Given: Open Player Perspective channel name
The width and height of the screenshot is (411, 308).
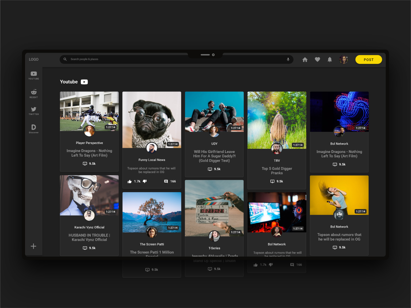Looking at the screenshot, I should click(89, 143).
